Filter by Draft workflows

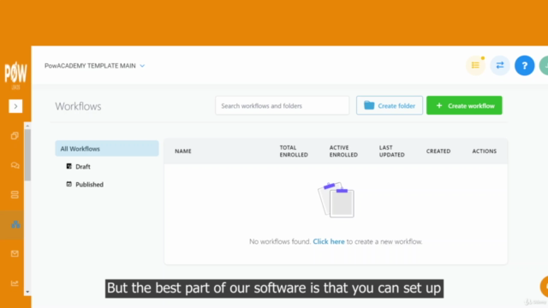coord(83,167)
